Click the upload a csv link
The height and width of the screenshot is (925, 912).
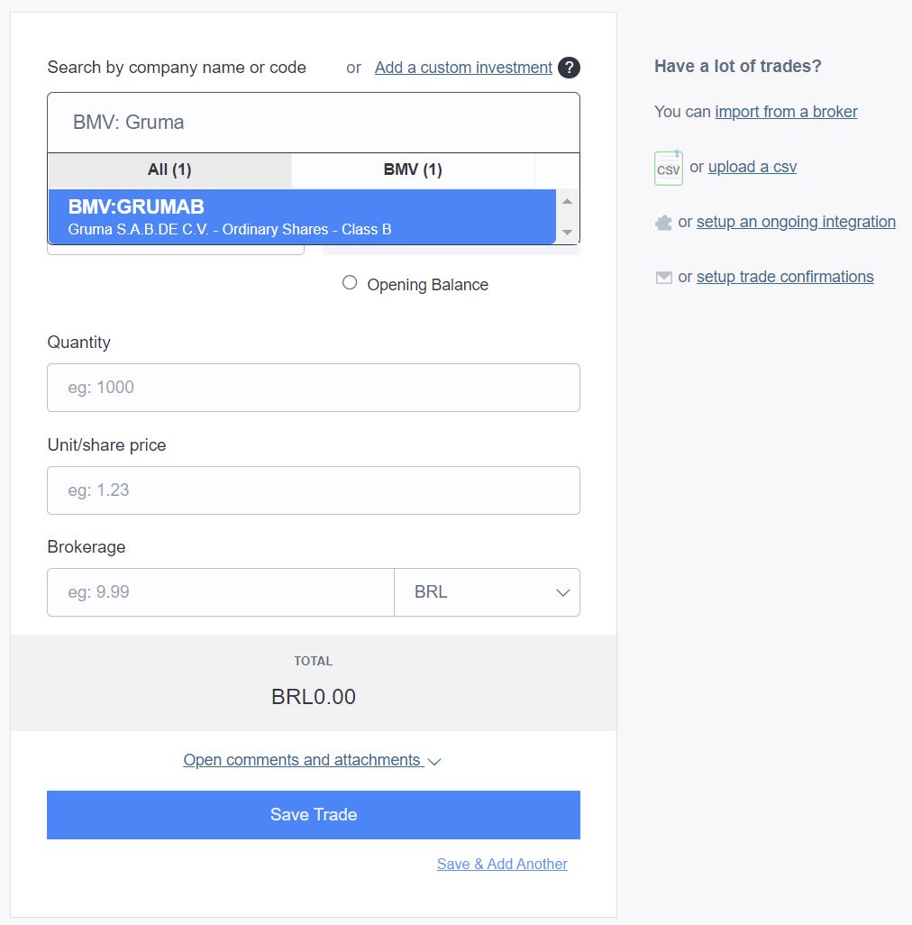coord(752,167)
